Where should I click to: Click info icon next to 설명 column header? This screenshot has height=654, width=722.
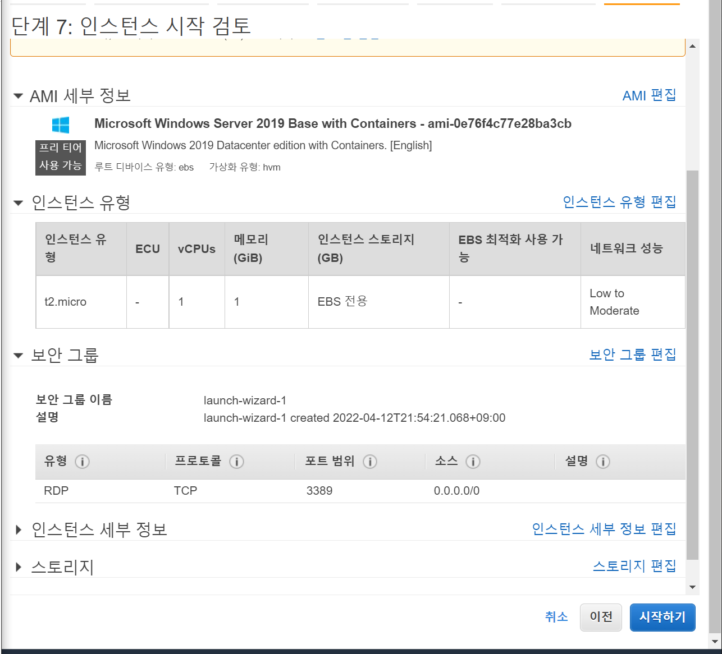point(602,462)
